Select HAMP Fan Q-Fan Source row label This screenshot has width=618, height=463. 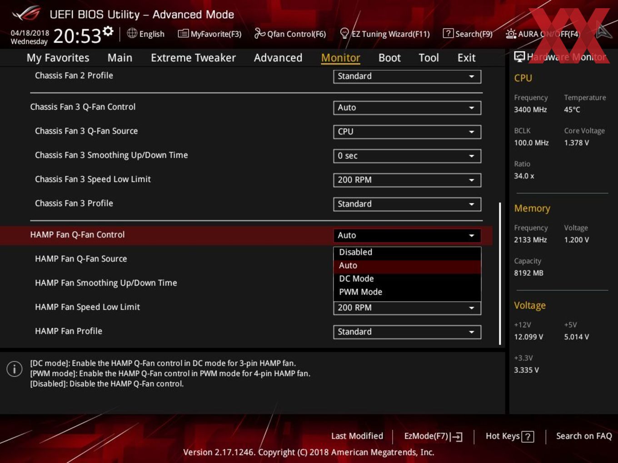tap(81, 259)
